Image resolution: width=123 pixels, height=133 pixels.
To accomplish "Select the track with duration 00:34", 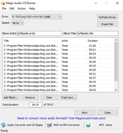I will pos(58,82).
